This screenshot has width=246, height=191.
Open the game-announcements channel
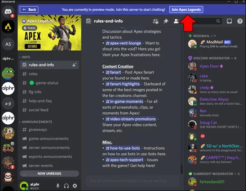(49, 139)
